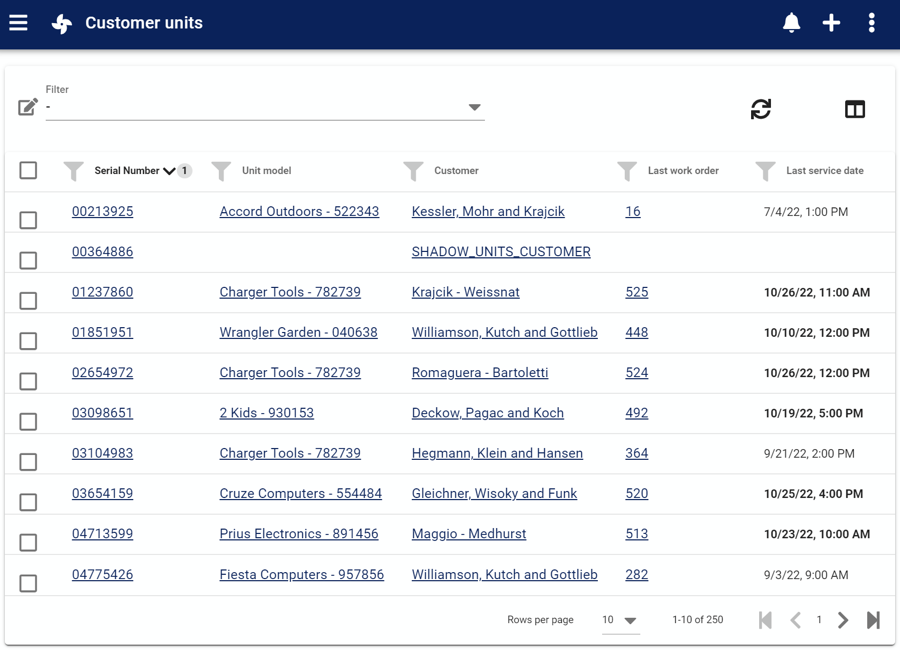Click the sort order badge 1
The image size is (900, 650).
point(184,170)
